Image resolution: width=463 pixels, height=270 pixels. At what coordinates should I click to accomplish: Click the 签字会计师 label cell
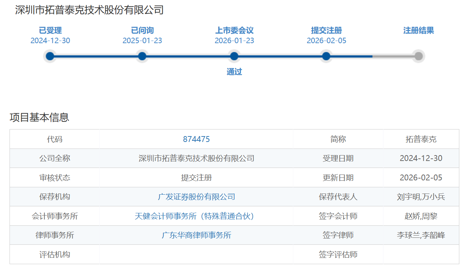tap(338, 216)
